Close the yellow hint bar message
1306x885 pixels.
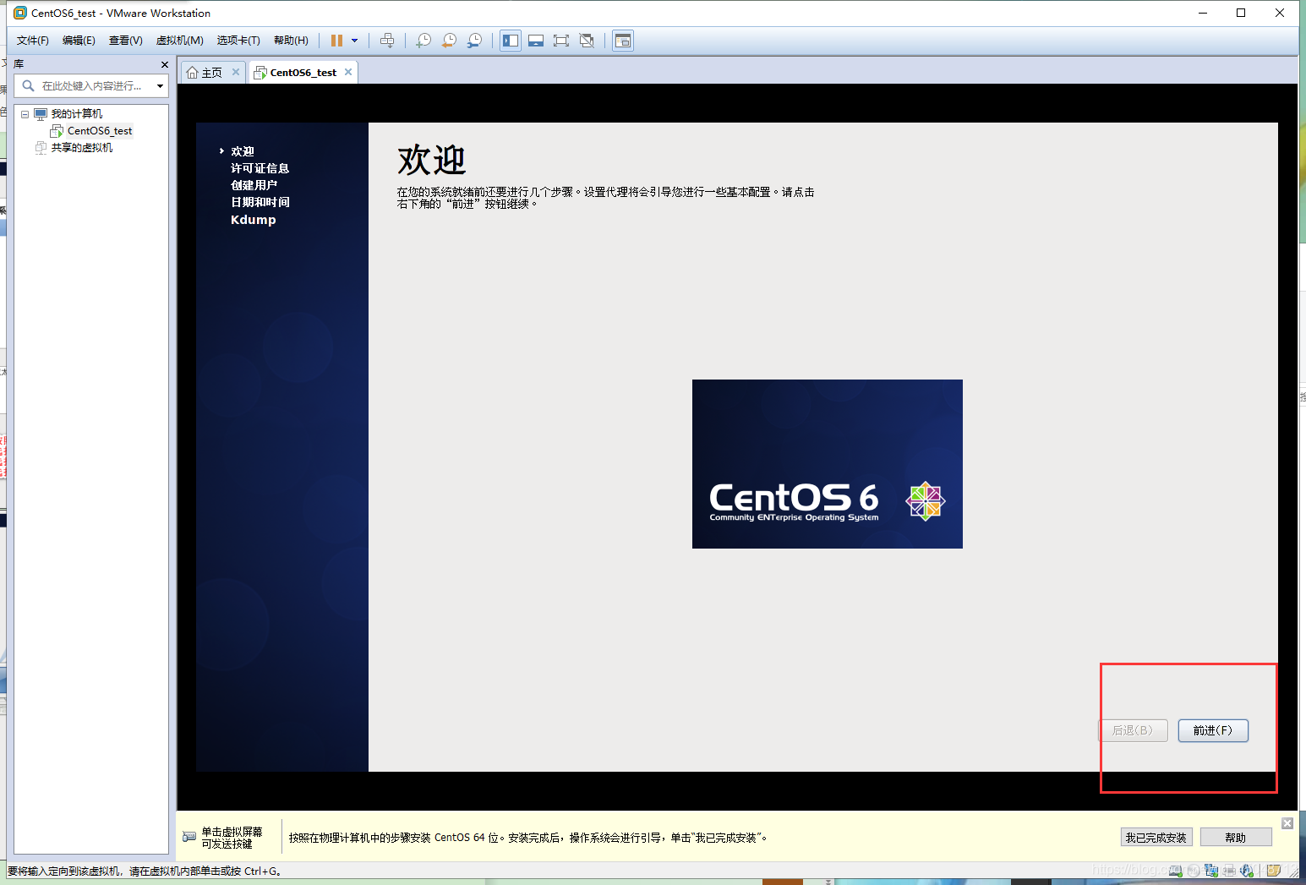(1287, 822)
